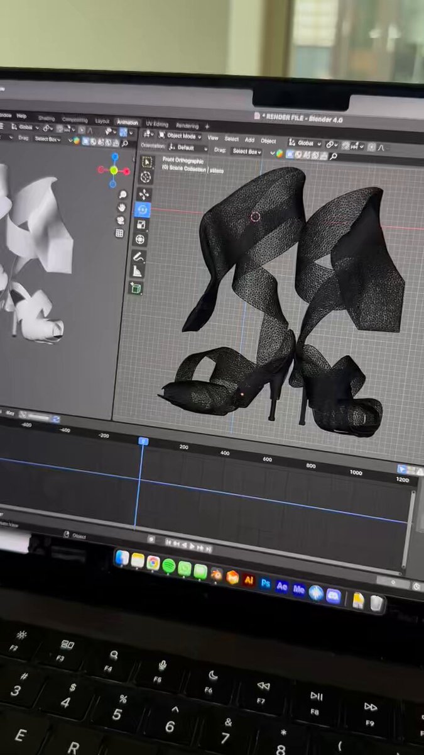The width and height of the screenshot is (424, 755).
Task: Open Orientation Default dropdown
Action: (187, 148)
